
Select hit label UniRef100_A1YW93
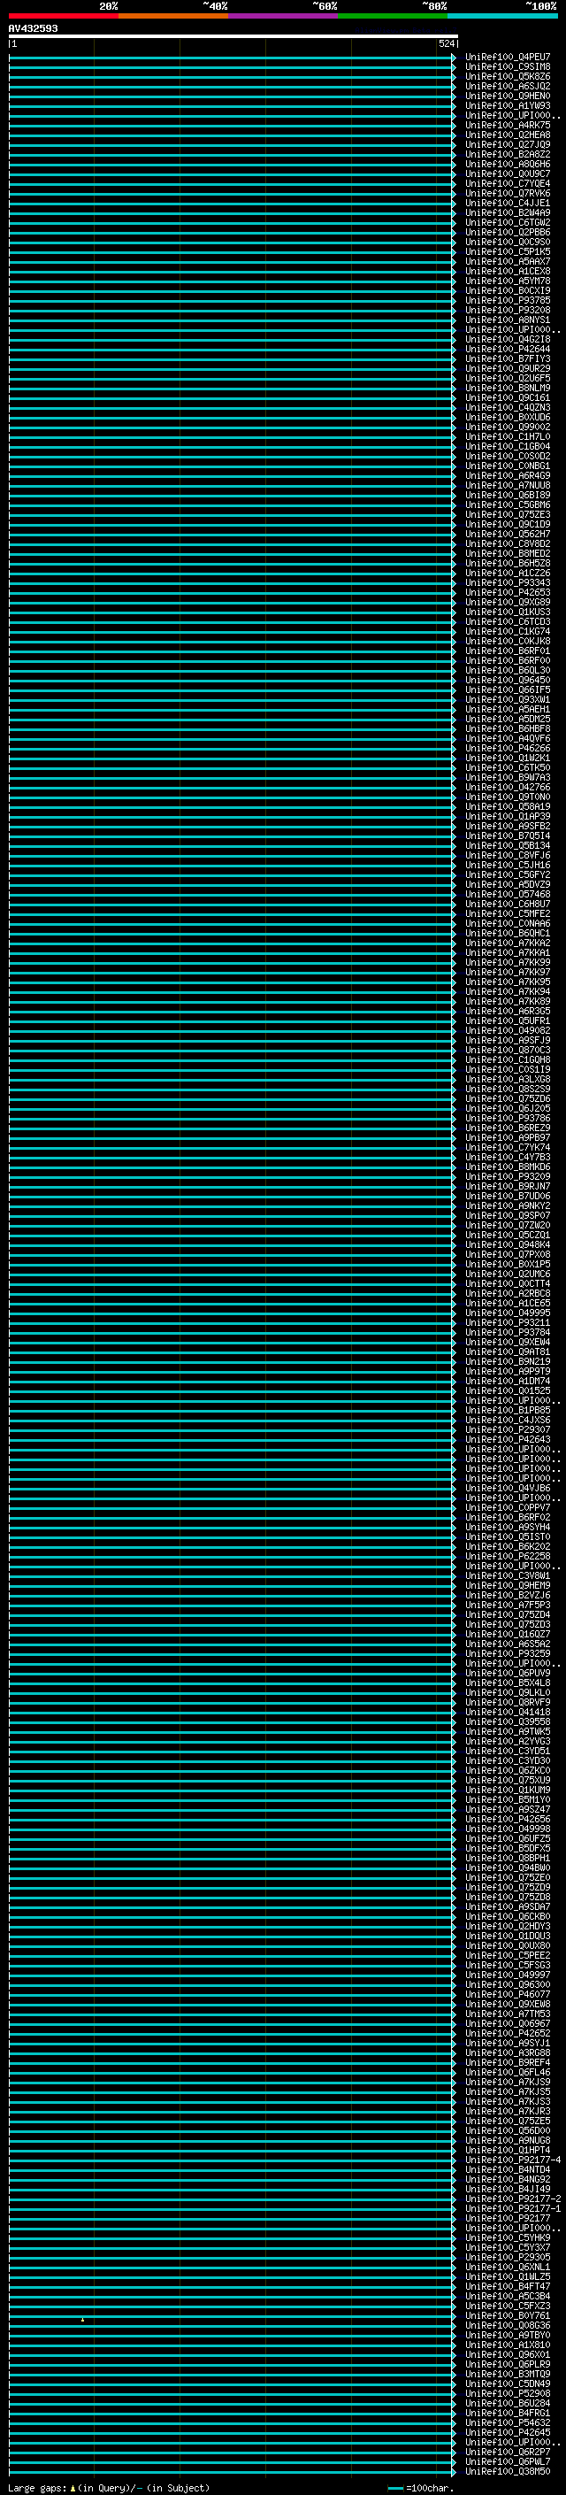[x=507, y=105]
